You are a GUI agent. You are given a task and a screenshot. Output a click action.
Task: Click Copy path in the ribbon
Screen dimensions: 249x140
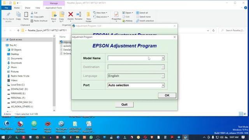pos(37,17)
